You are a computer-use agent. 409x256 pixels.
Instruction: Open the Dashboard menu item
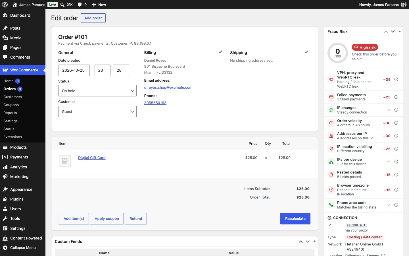(x=23, y=15)
